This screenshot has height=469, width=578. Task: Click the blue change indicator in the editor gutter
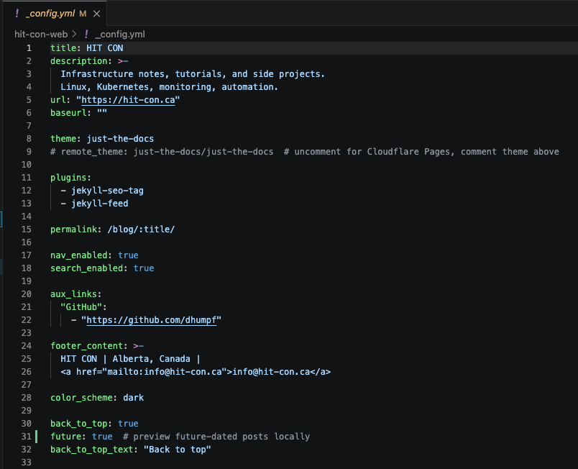2,218
